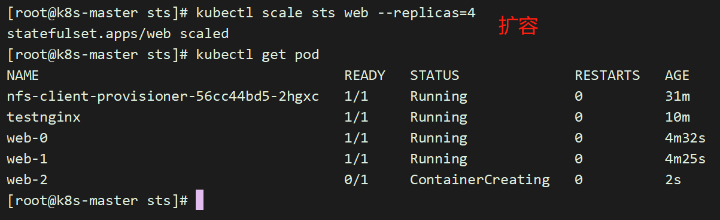
Task: Click the AGE column header
Action: [677, 75]
